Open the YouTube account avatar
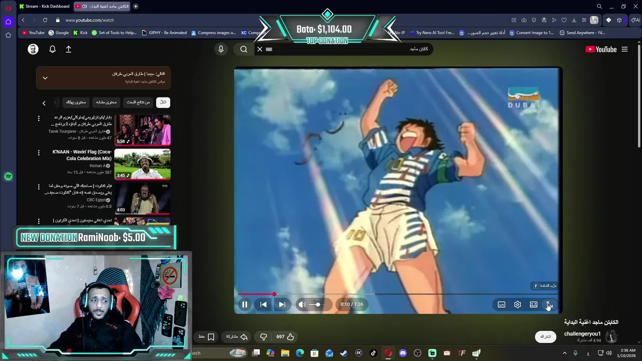The height and width of the screenshot is (361, 642). point(33,49)
